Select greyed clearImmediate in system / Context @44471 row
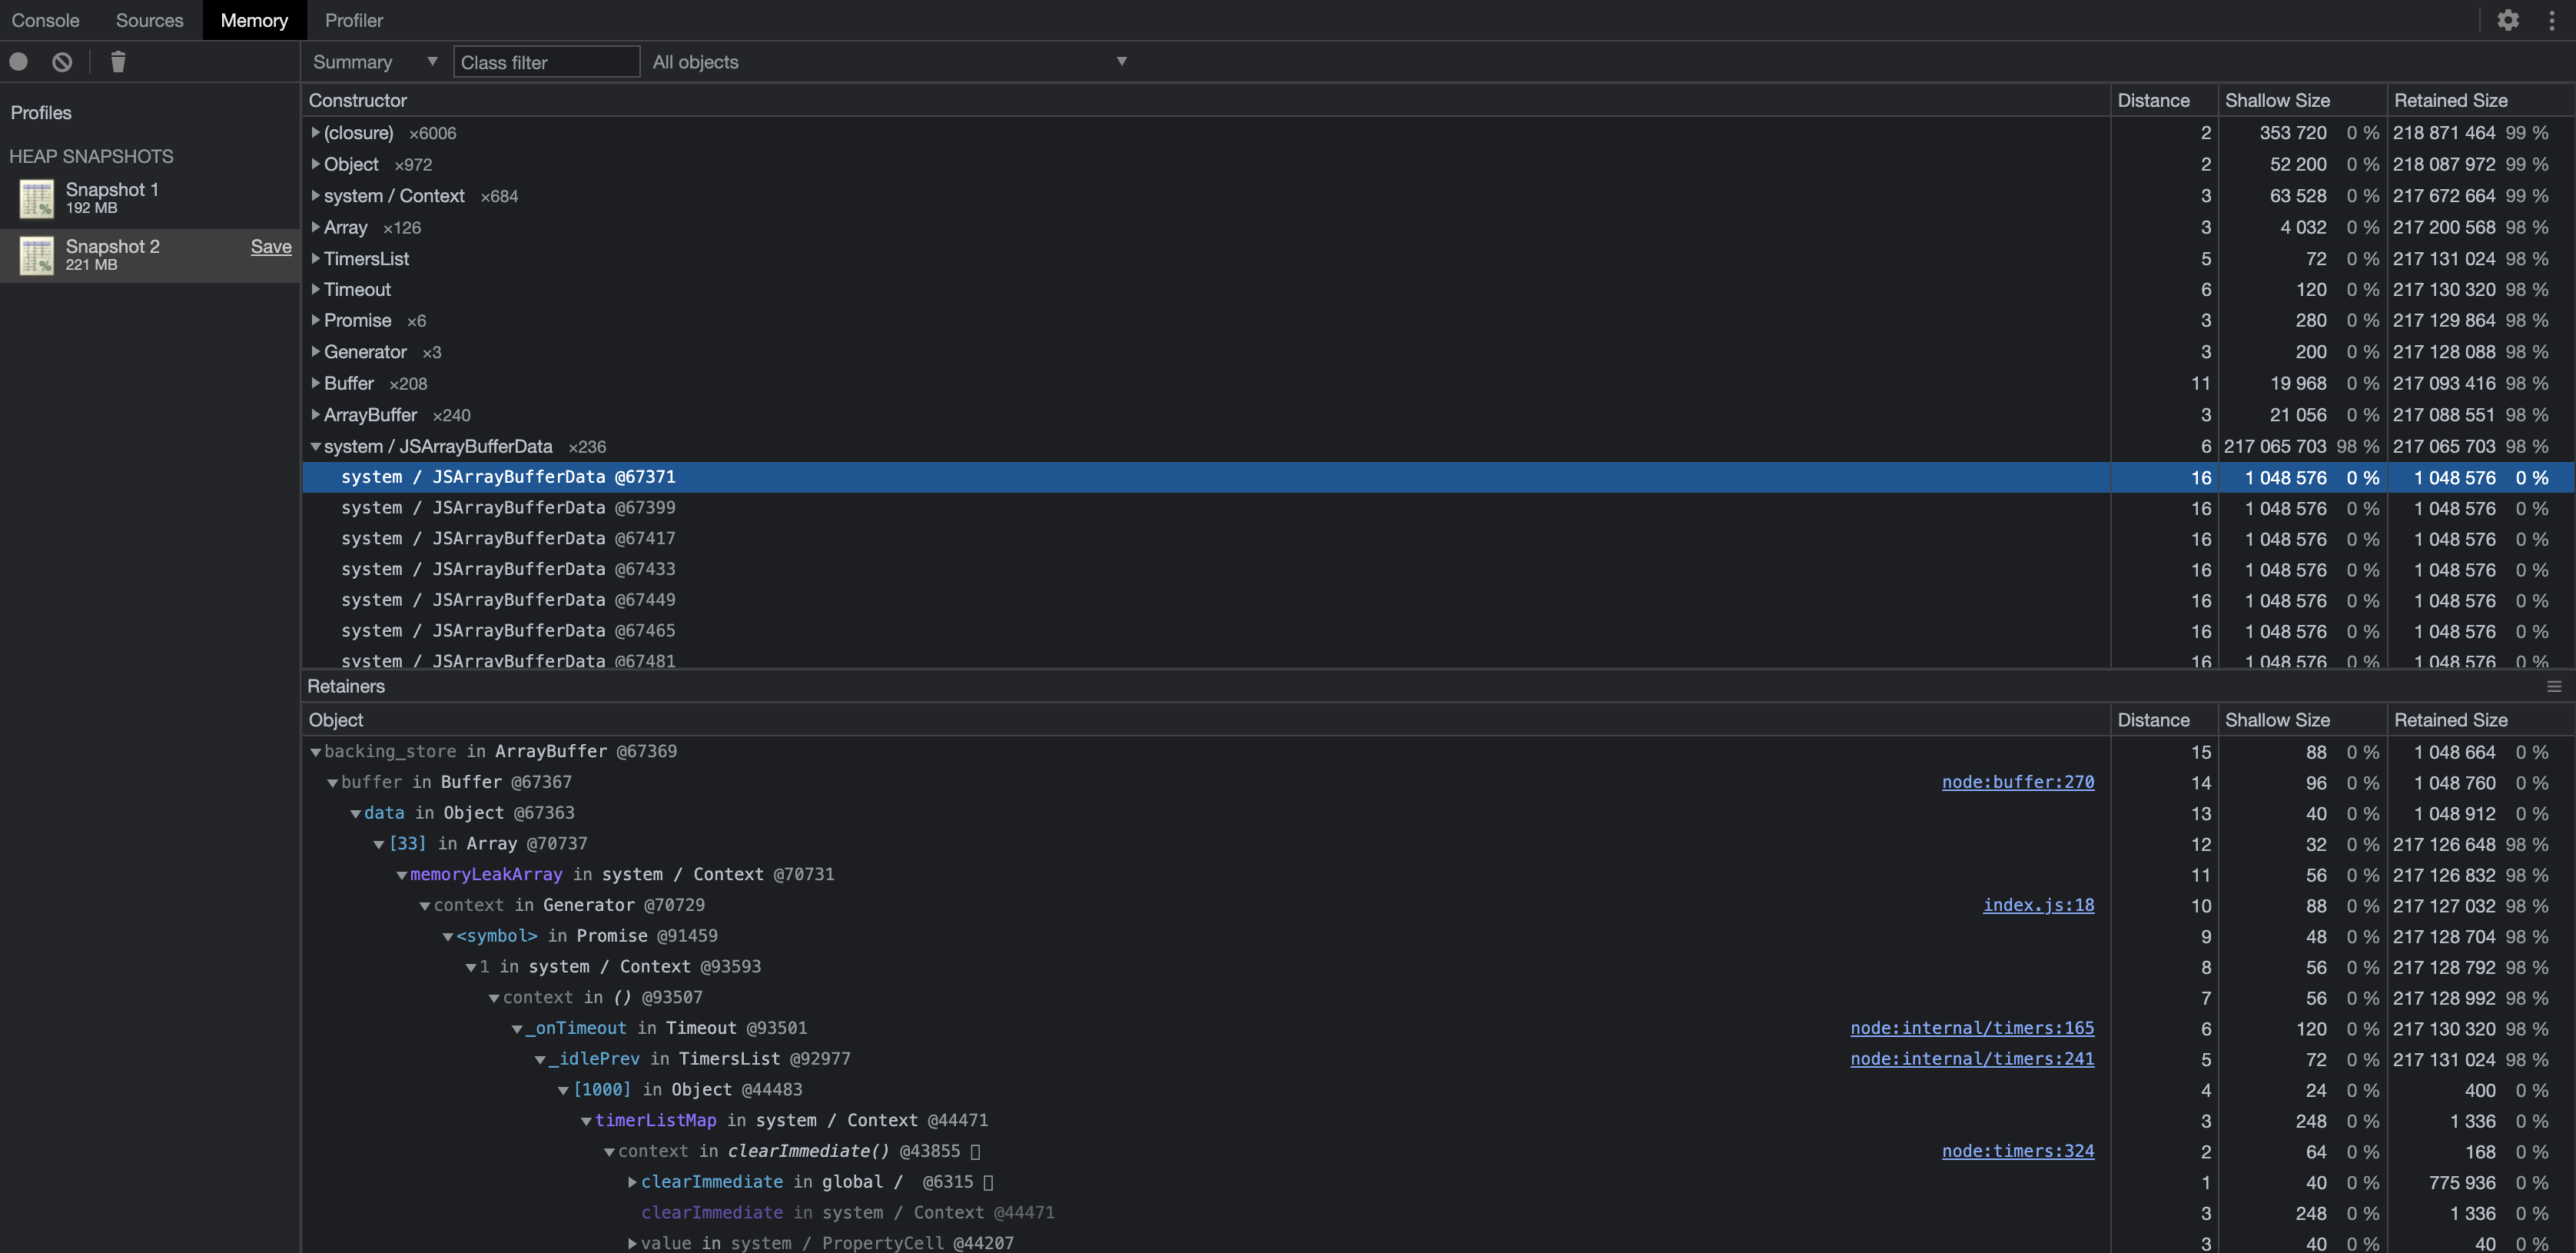This screenshot has width=2576, height=1253. tap(1438, 1213)
